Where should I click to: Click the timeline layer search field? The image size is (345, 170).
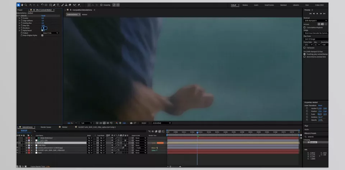tap(90, 131)
